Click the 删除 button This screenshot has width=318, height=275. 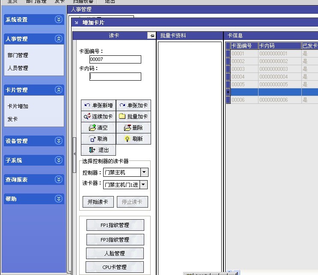pyautogui.click(x=134, y=127)
